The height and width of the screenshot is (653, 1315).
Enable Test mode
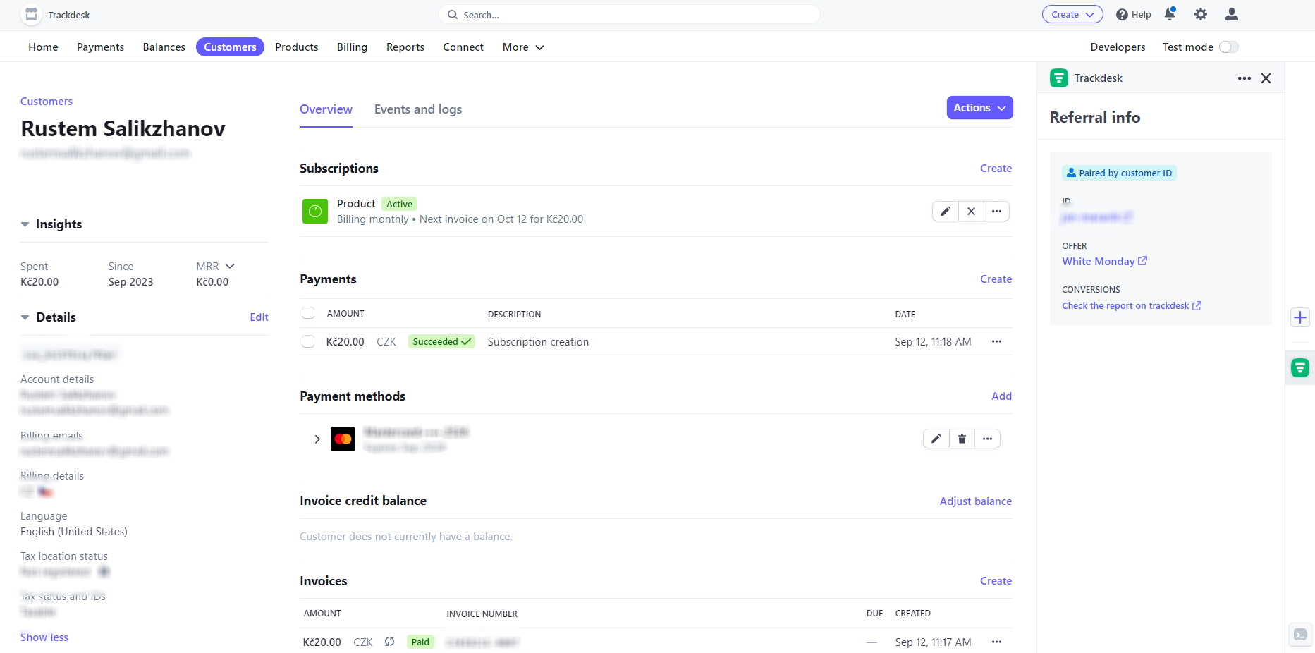point(1228,47)
